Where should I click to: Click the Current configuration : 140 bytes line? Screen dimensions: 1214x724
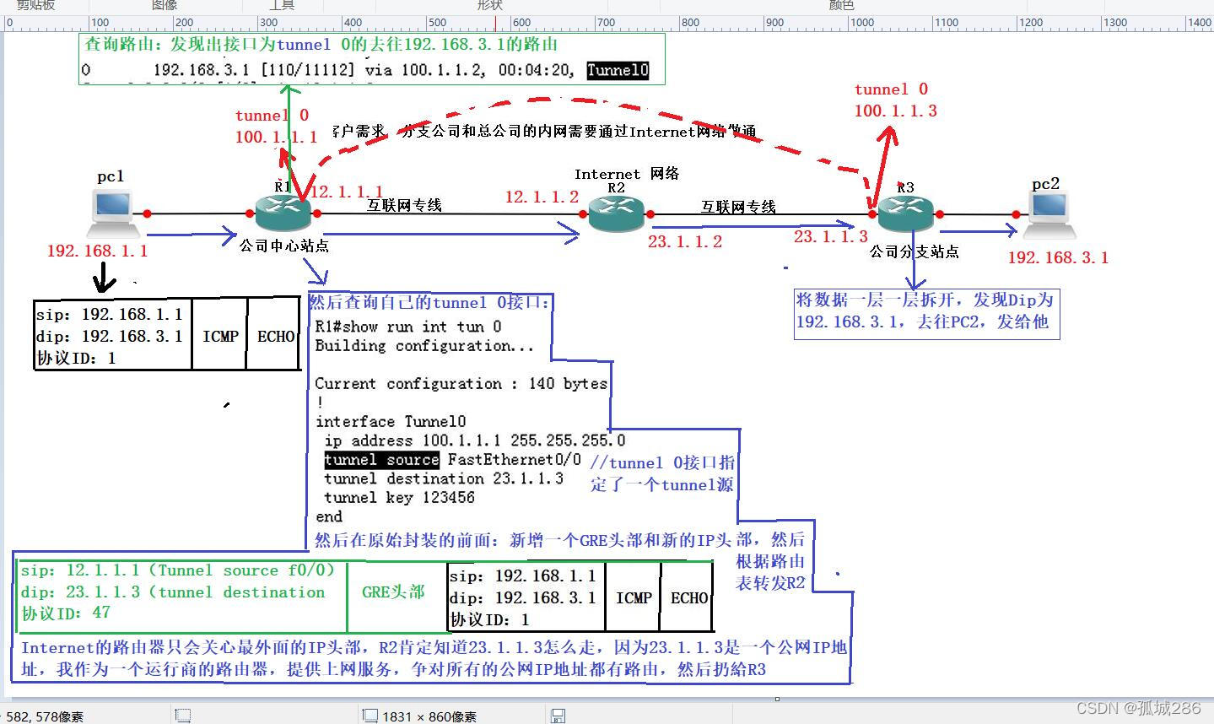point(461,384)
